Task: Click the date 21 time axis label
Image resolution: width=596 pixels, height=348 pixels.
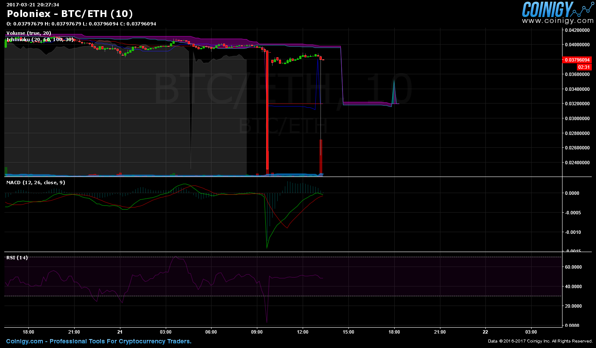Action: pos(120,332)
